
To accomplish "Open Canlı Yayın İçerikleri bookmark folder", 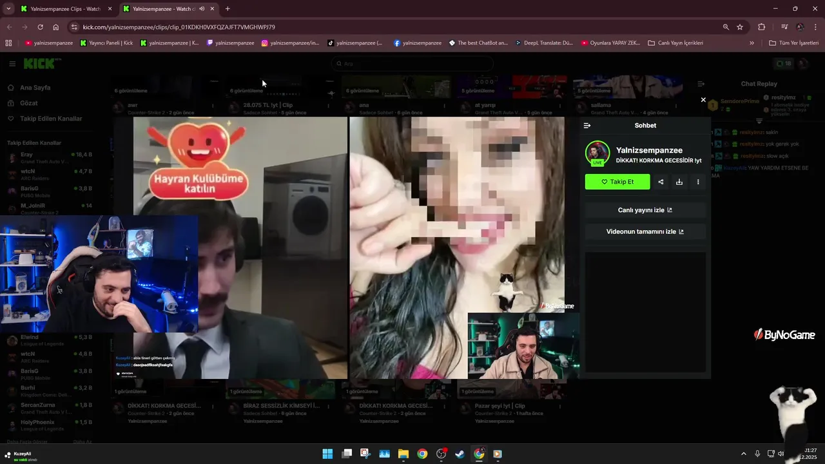I will pyautogui.click(x=675, y=43).
